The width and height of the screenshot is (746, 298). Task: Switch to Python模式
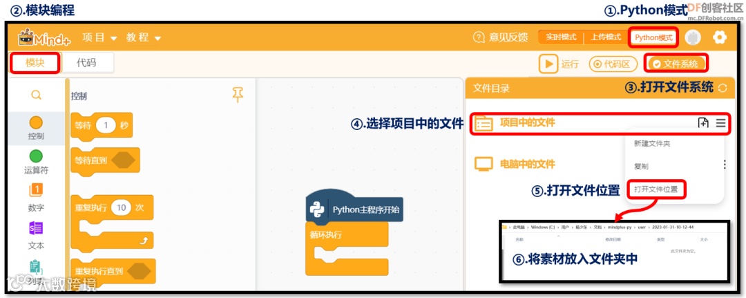click(x=653, y=37)
